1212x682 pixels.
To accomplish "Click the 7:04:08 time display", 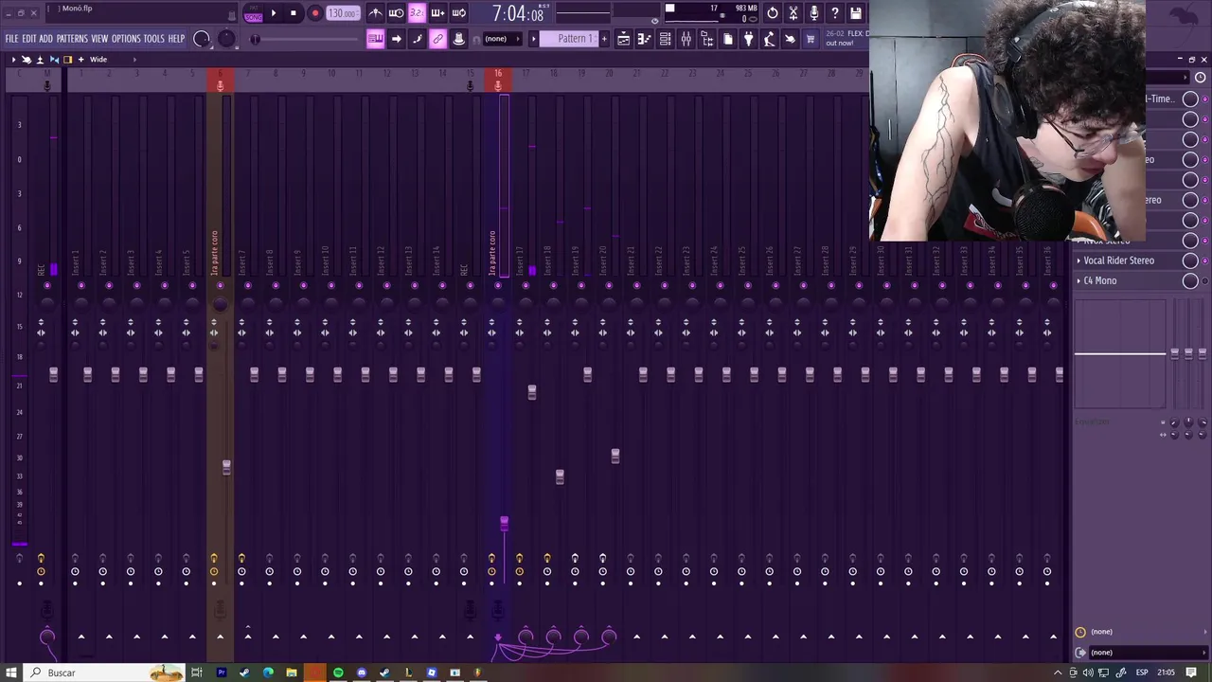I will pyautogui.click(x=518, y=14).
